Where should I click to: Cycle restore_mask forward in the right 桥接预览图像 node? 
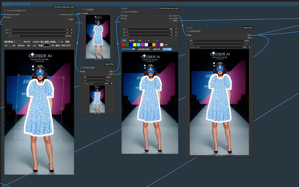(250, 47)
